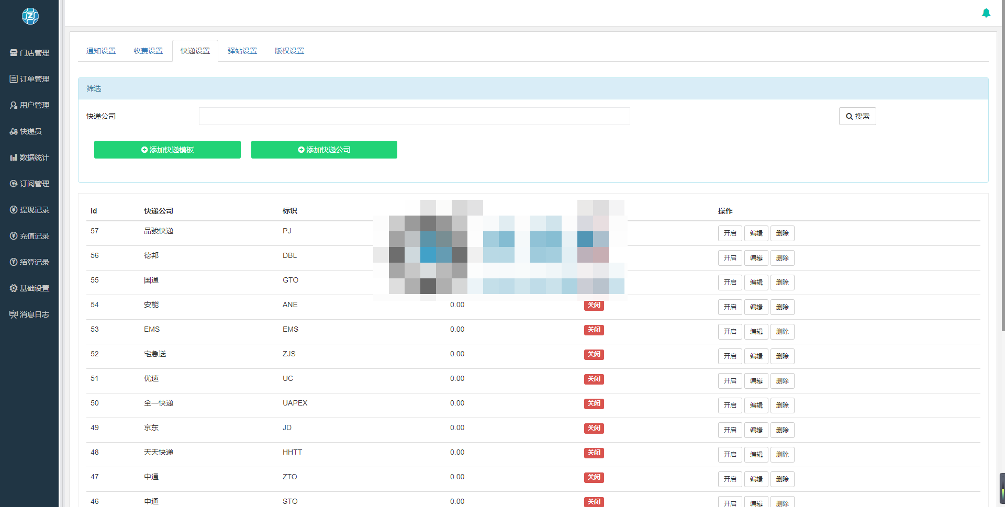The height and width of the screenshot is (507, 1005).
Task: Click 关闭 status badge for 宅急送
Action: (x=594, y=355)
